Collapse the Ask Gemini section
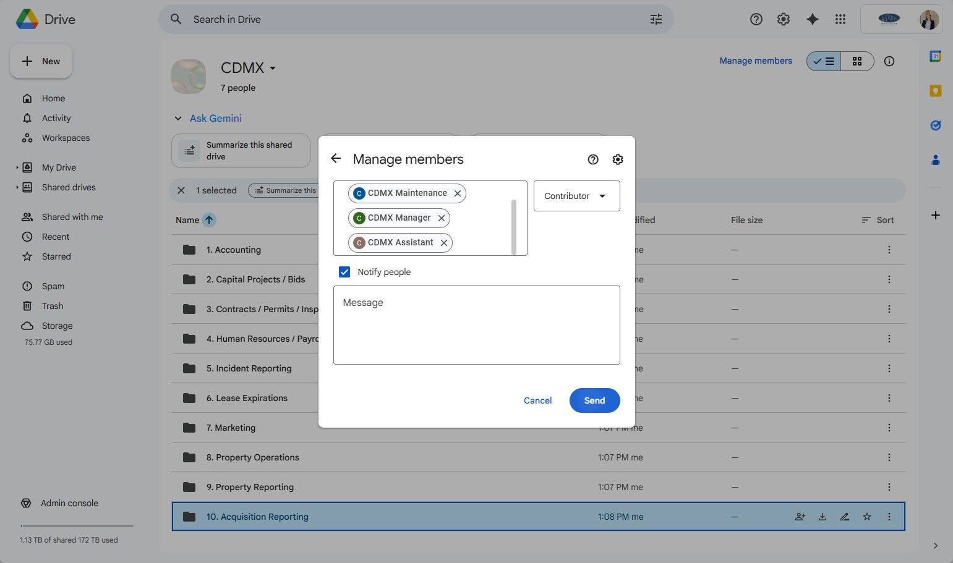The height and width of the screenshot is (563, 953). click(x=178, y=118)
